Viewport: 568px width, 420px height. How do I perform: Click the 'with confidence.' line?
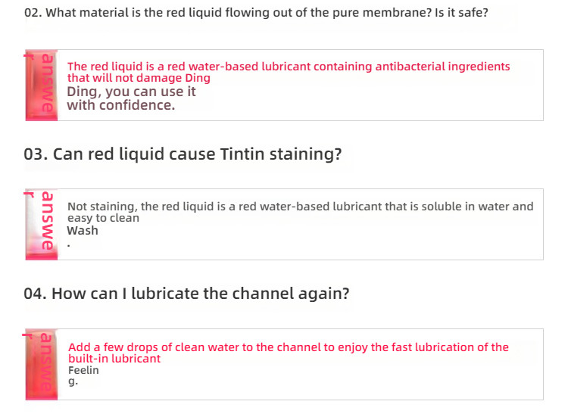click(120, 105)
